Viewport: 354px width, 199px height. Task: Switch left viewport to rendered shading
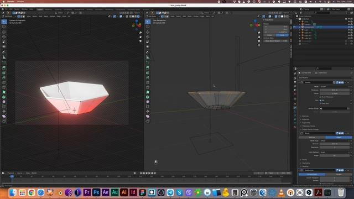coord(138,16)
